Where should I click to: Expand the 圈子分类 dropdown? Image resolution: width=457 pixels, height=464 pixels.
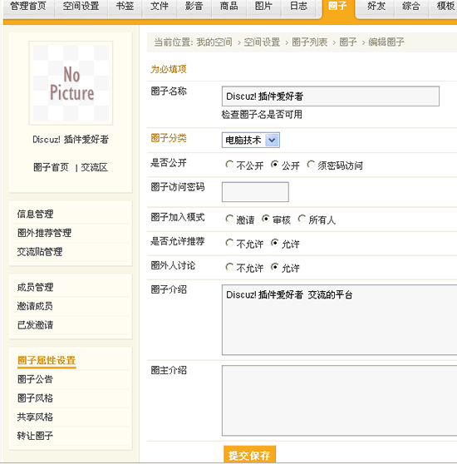251,140
